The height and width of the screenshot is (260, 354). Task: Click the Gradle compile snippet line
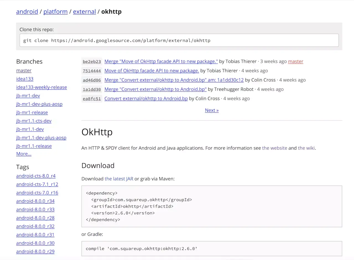pos(142,248)
